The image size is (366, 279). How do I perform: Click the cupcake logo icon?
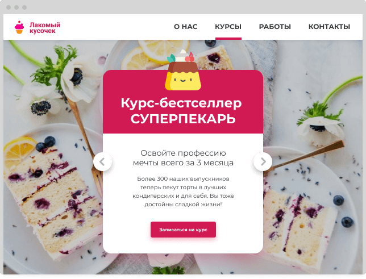[19, 27]
